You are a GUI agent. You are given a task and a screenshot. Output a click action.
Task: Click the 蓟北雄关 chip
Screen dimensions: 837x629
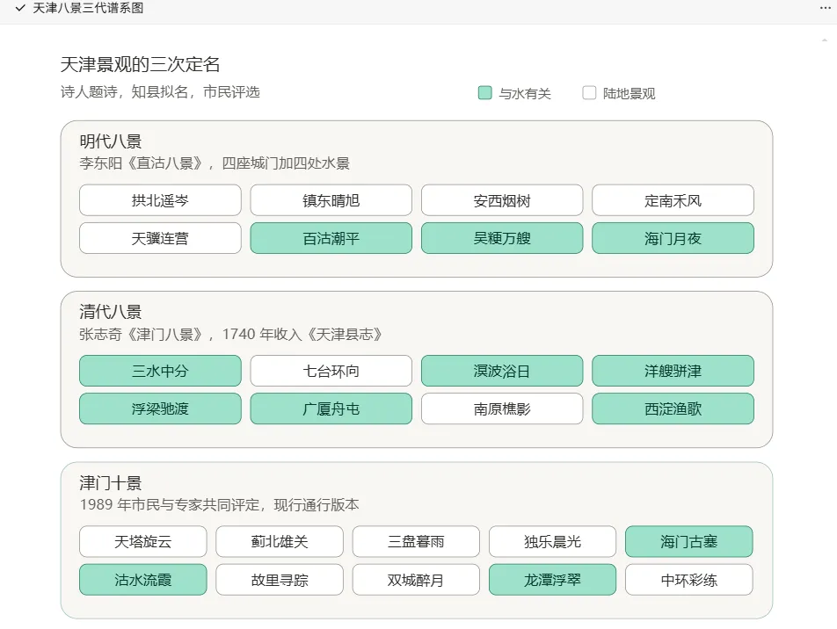coord(280,541)
